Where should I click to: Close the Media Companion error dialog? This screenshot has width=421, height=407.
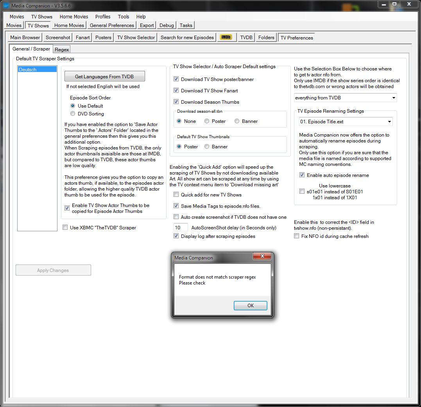click(x=262, y=256)
